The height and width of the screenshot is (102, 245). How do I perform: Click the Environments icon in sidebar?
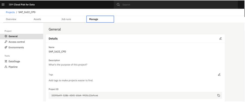point(6,47)
